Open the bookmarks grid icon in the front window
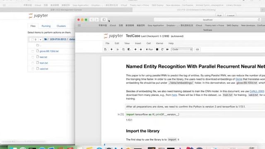 click(79, 25)
